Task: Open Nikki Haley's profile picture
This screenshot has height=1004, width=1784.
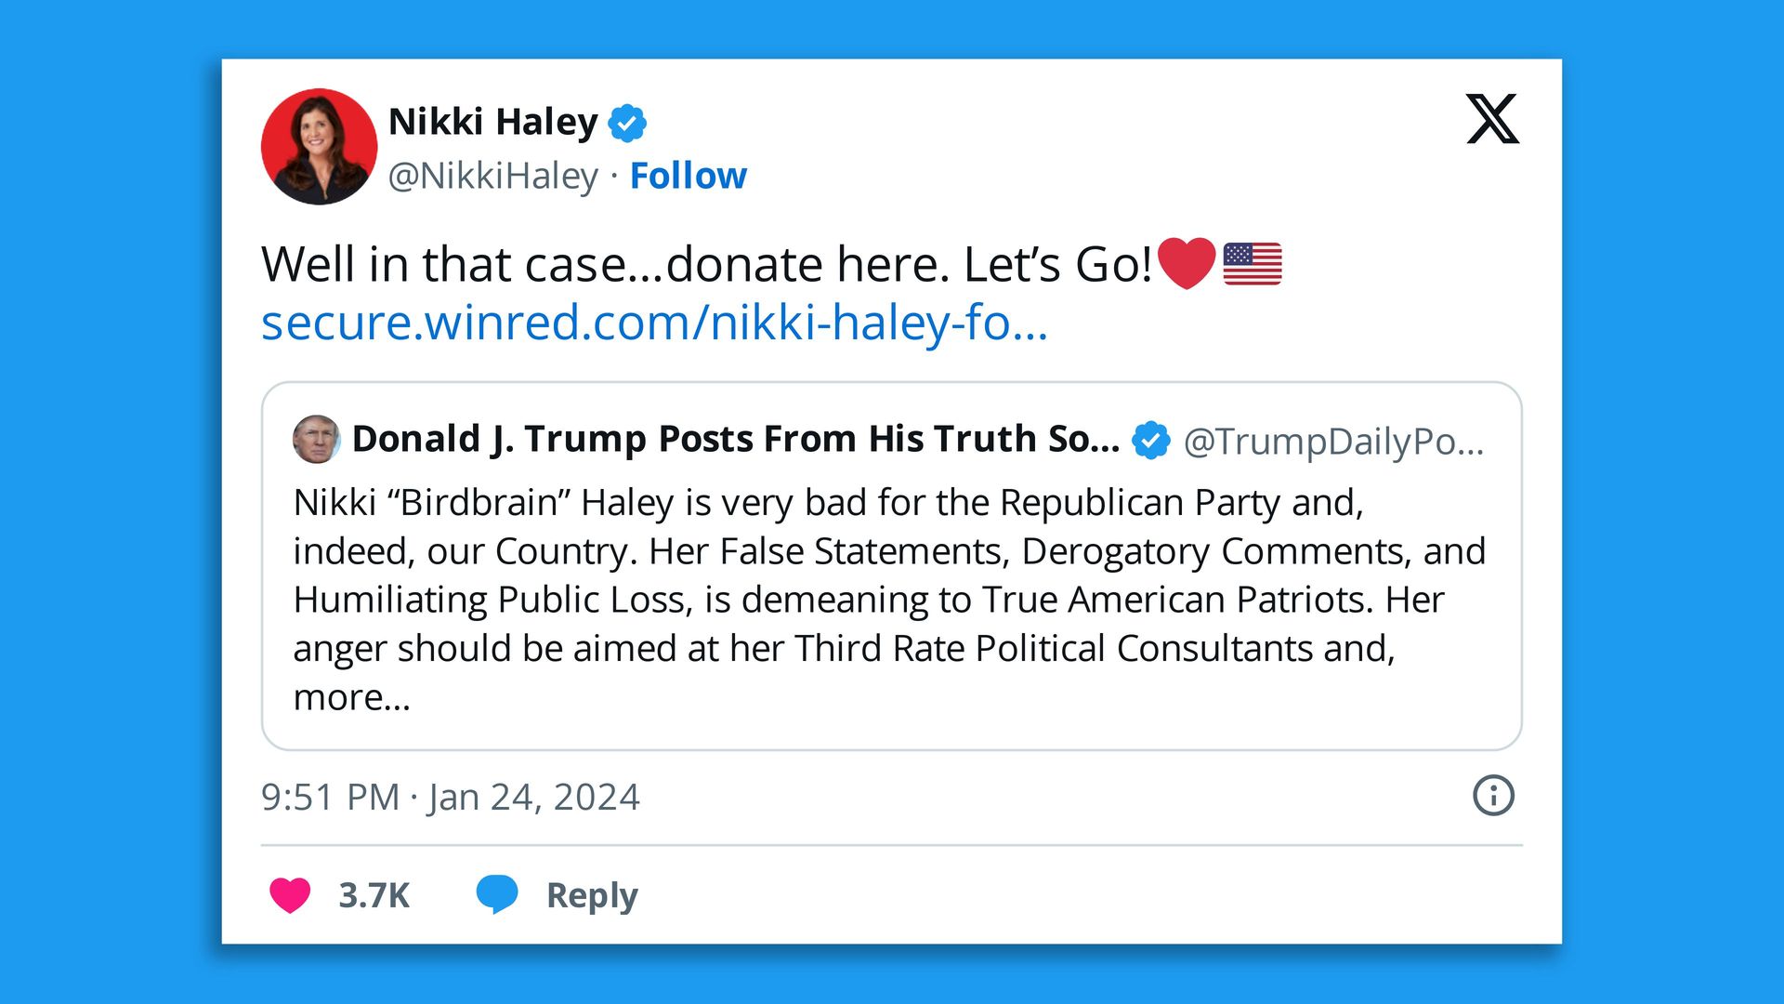Action: pyautogui.click(x=319, y=147)
